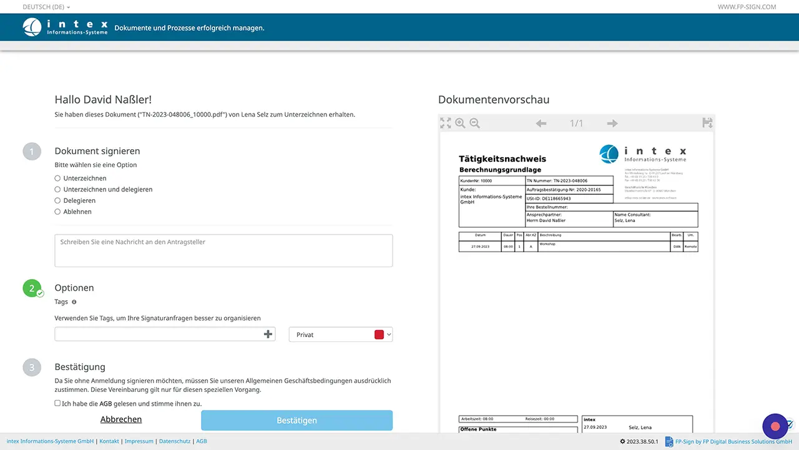Go to next page in preview

pos(612,124)
